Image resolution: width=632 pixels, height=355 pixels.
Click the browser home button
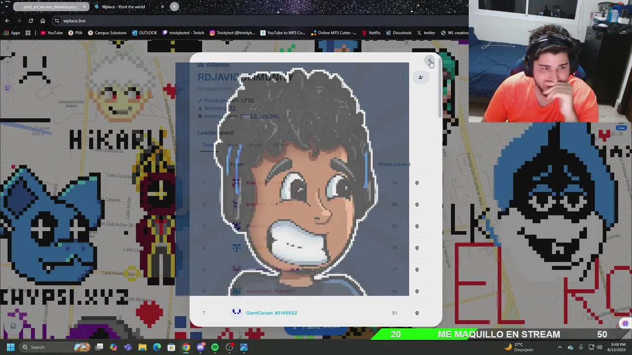coord(42,21)
